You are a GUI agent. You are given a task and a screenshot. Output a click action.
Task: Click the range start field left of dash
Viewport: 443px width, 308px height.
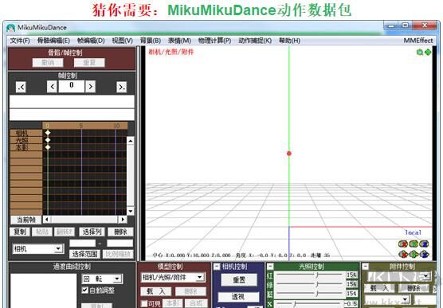tap(83, 243)
